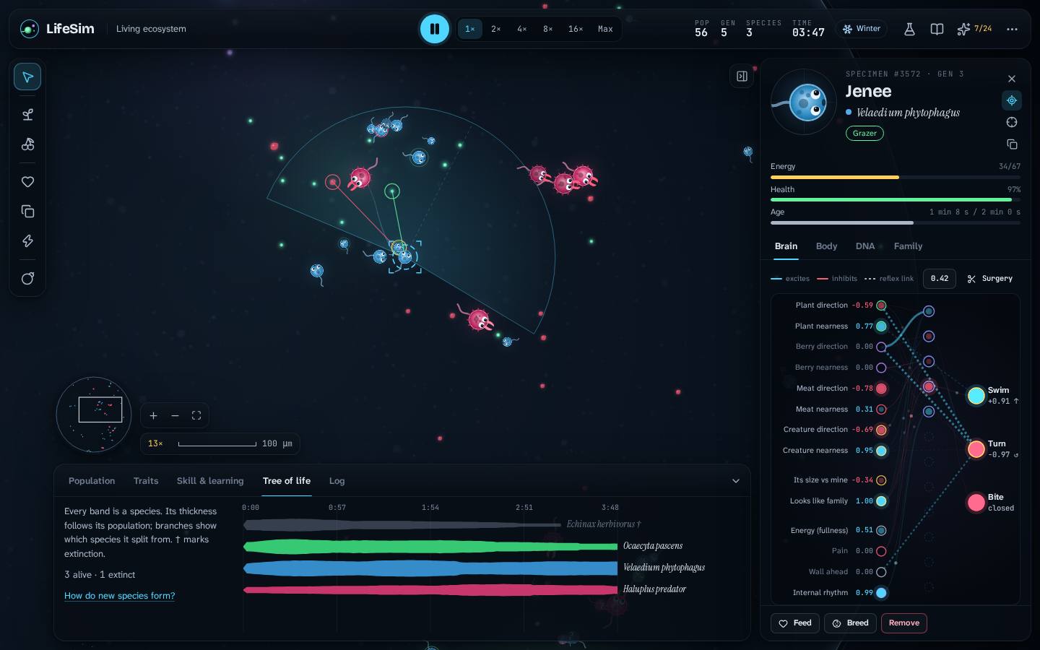
Task: Toggle follow-specimen target icon
Action: pos(1012,100)
